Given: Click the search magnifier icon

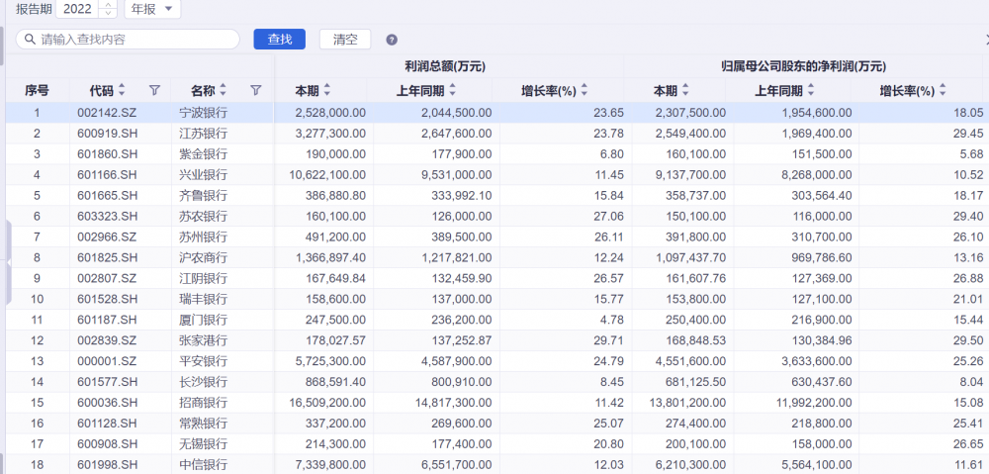Looking at the screenshot, I should point(30,40).
